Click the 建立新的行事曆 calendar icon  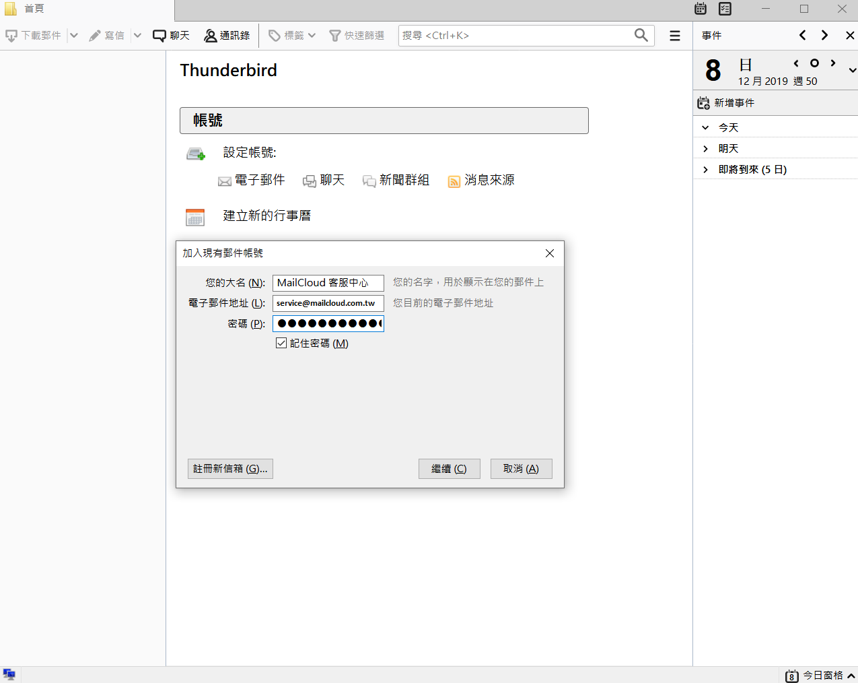[194, 217]
